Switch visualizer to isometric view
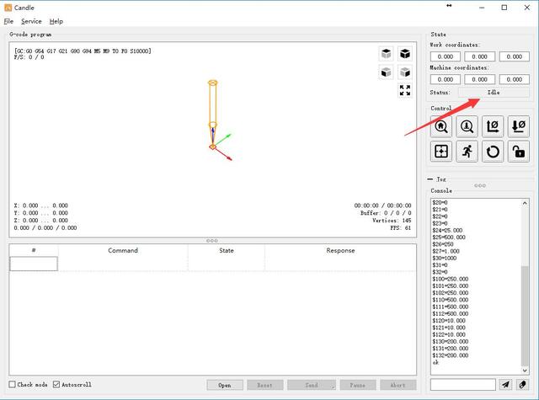 [405, 54]
